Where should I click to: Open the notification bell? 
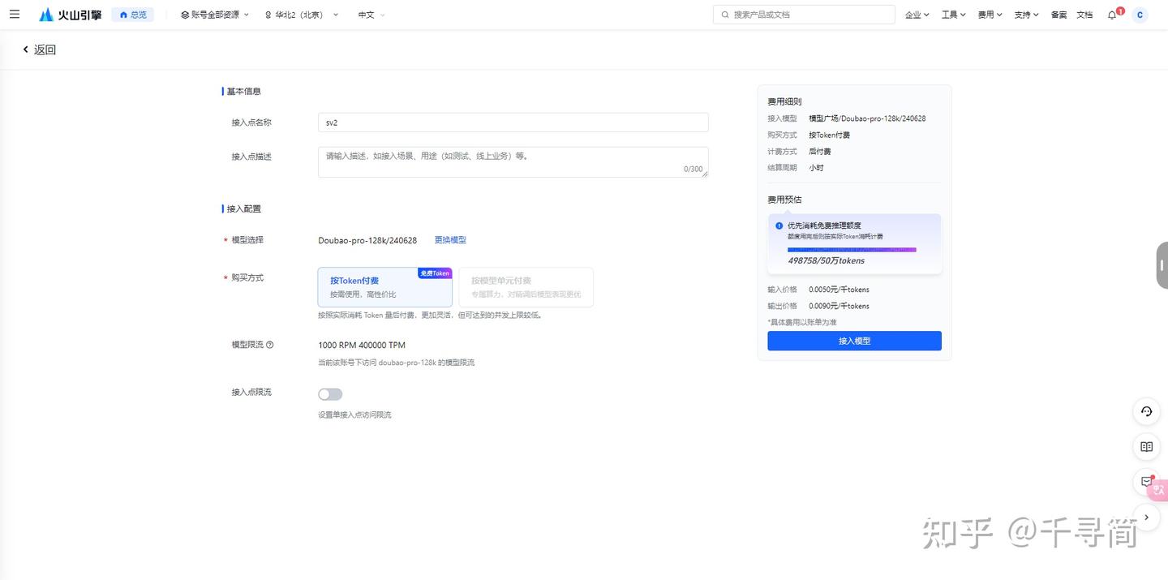1112,15
